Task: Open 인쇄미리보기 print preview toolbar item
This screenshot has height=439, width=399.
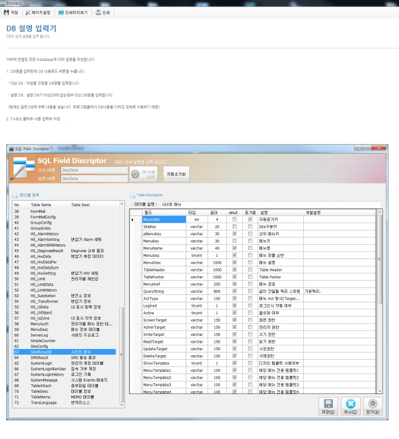Action: (73, 13)
